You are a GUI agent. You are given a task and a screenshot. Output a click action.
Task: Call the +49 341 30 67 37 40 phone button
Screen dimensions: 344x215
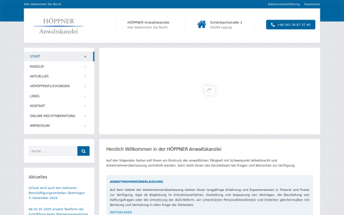point(291,25)
